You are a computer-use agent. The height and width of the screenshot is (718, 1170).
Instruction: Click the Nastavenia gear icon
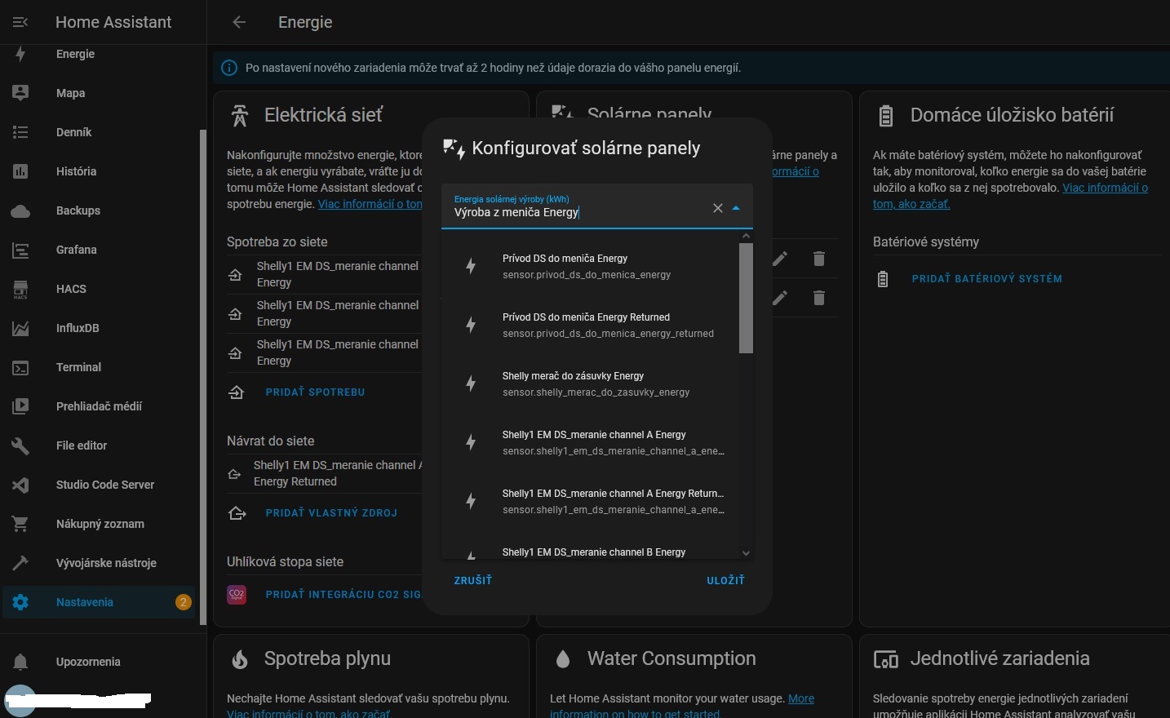click(x=20, y=602)
